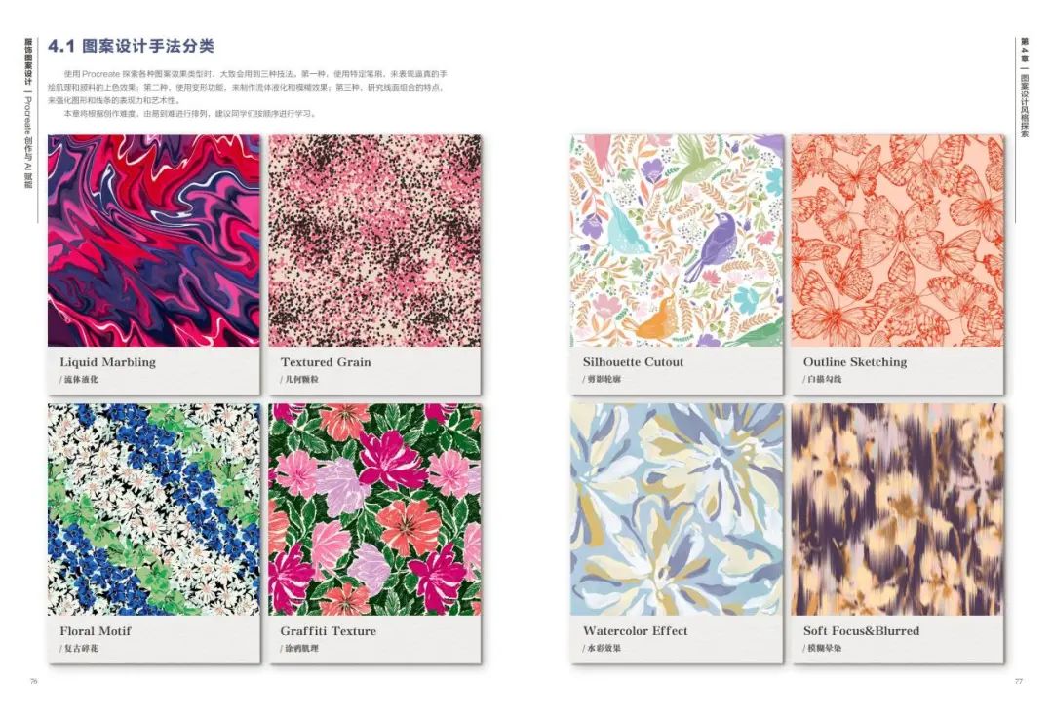Click the Floral Motif caption label
Screen dimensions: 1053x714
(x=96, y=631)
